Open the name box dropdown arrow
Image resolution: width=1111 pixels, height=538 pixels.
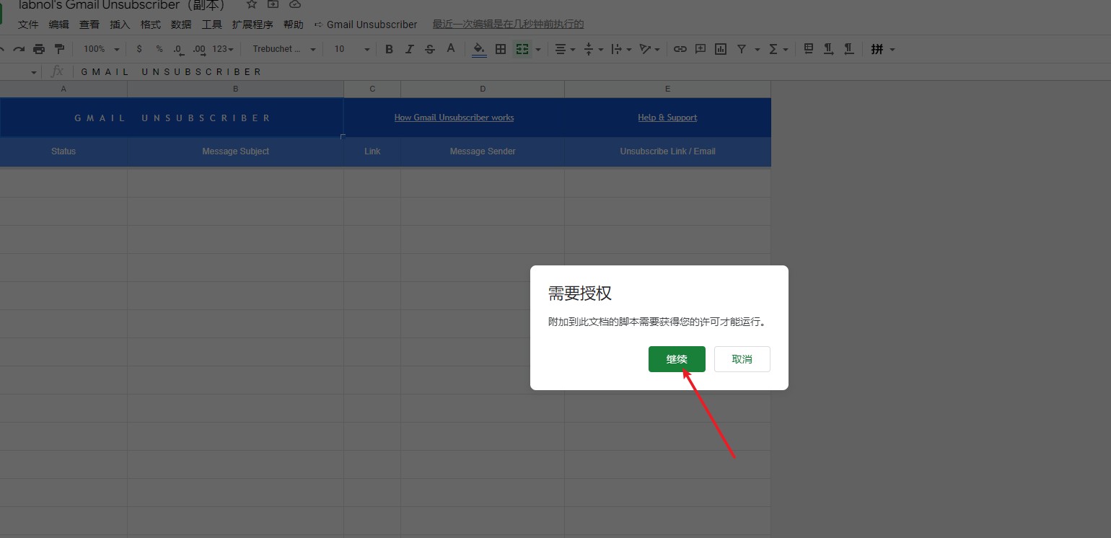(33, 73)
